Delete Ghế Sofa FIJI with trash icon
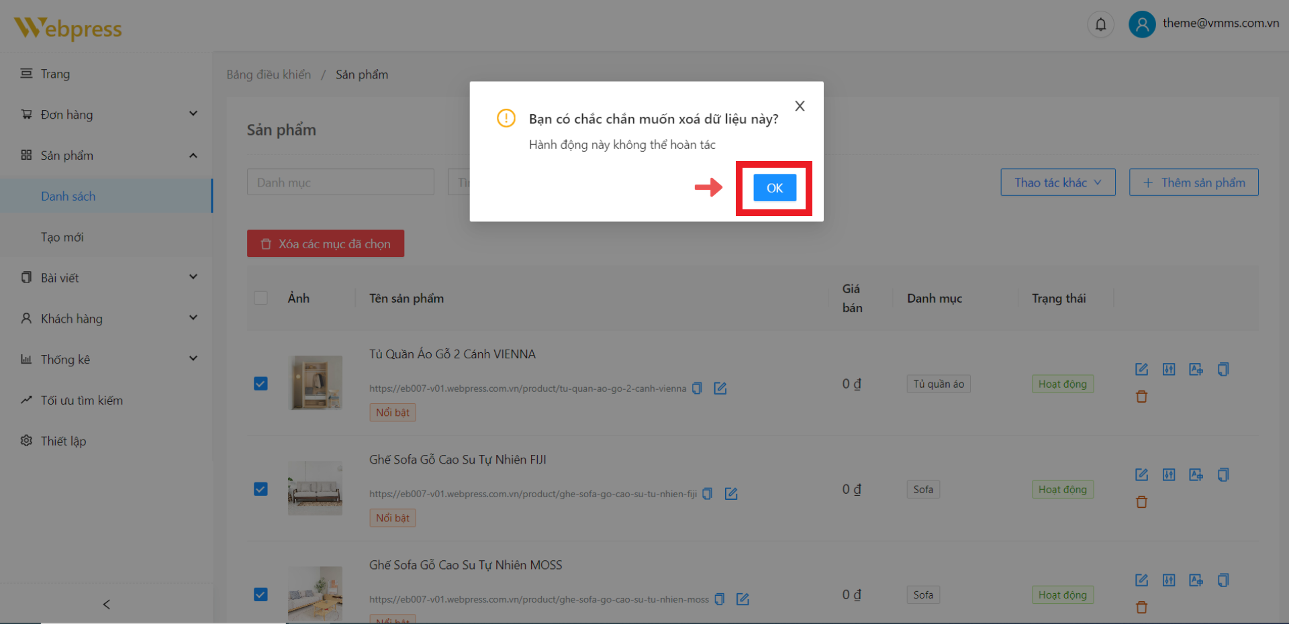The height and width of the screenshot is (624, 1289). point(1141,502)
